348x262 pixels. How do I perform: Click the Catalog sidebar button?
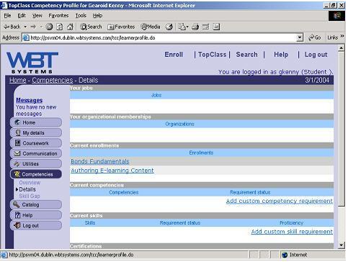click(36, 204)
